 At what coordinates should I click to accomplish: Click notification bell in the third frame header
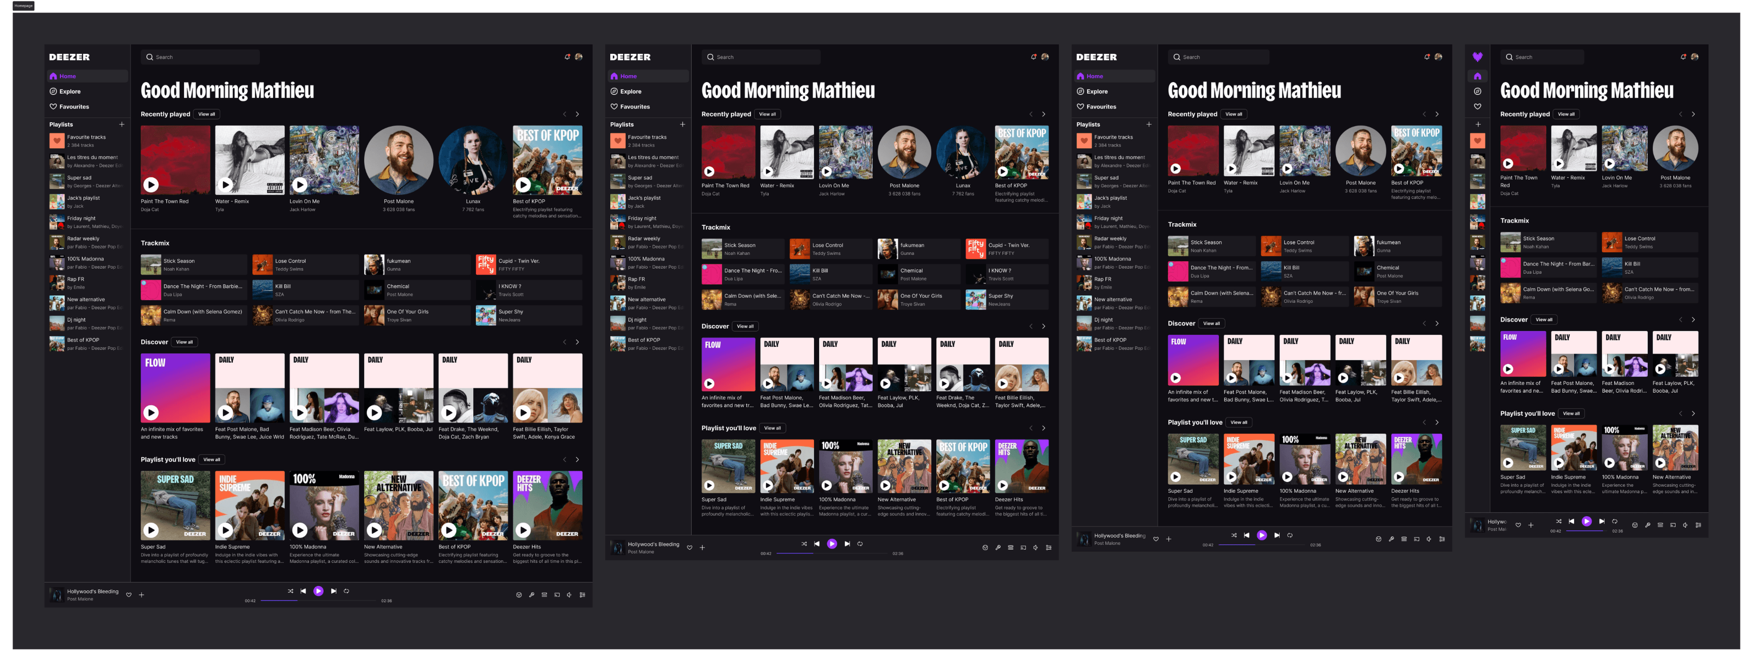click(x=1427, y=57)
